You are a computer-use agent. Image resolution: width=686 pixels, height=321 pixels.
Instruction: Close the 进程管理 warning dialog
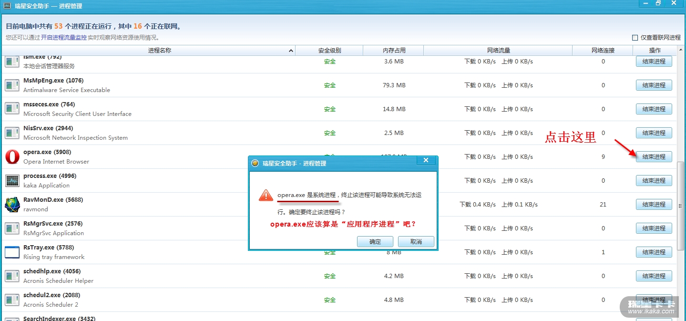(x=426, y=161)
